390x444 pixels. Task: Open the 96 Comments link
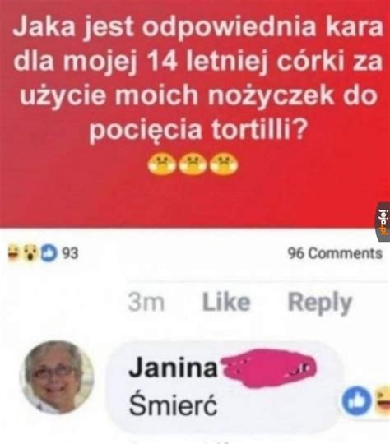point(335,253)
